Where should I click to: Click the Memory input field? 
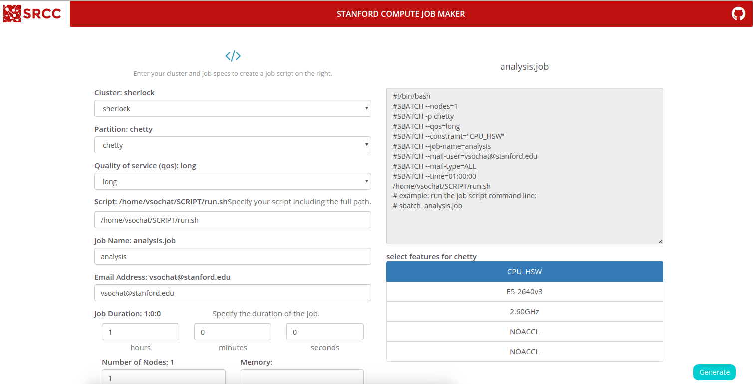(x=302, y=377)
